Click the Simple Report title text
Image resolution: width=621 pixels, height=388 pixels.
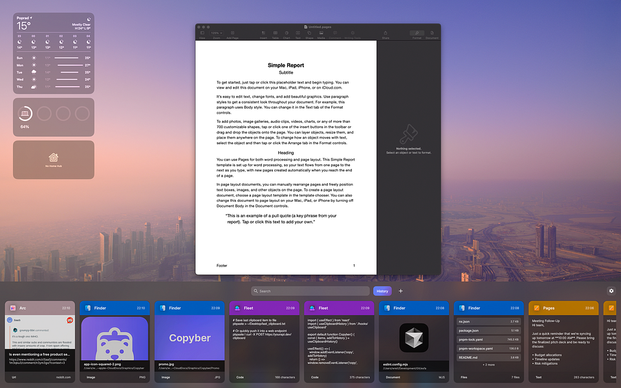[x=285, y=65]
